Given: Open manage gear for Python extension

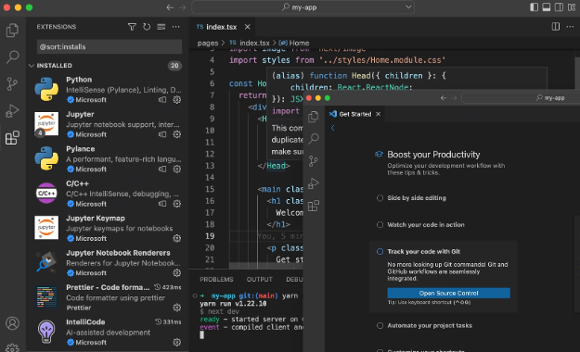Looking at the screenshot, I should click(177, 100).
